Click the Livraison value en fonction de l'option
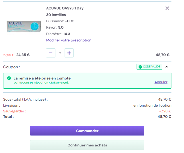Screen dimensions: 184x153 (152, 106)
